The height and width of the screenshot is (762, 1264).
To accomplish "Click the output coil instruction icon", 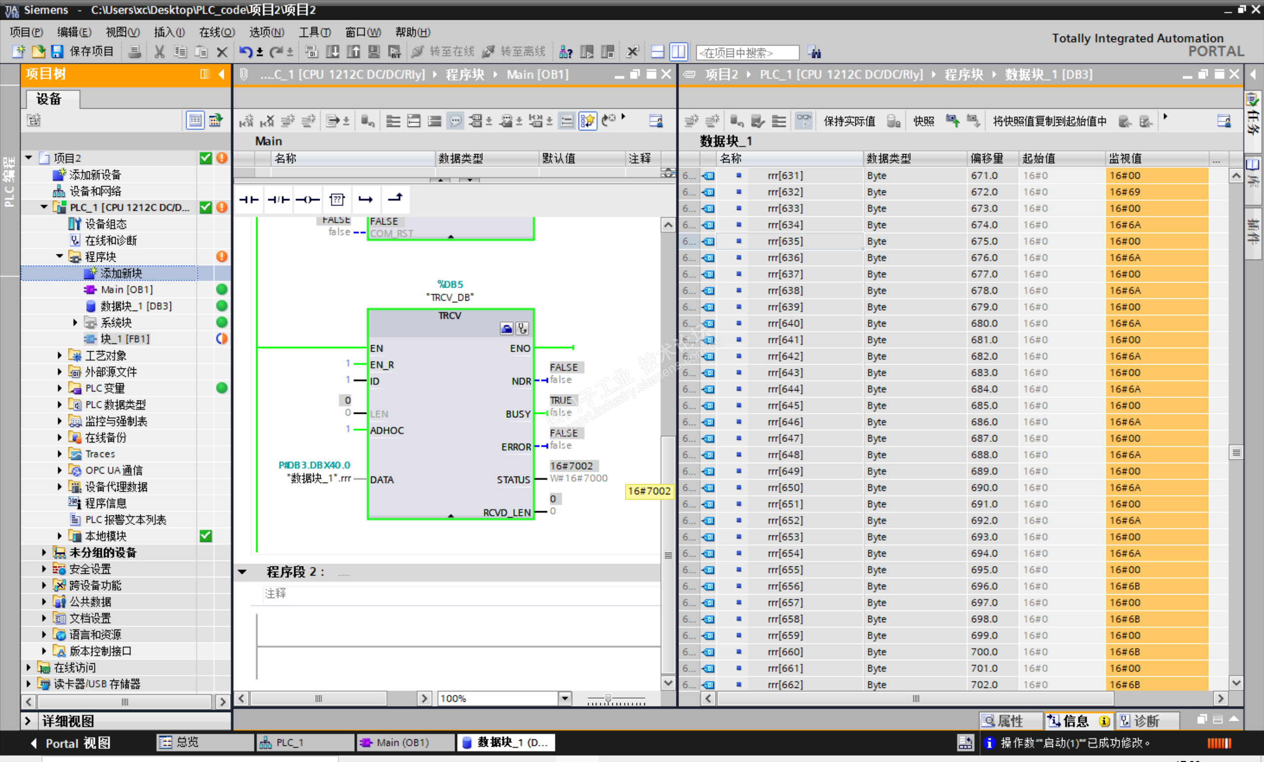I will click(x=308, y=200).
